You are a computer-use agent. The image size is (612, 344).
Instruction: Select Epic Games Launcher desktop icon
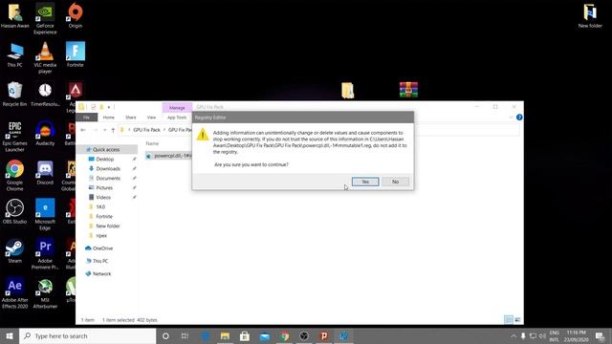(15, 137)
